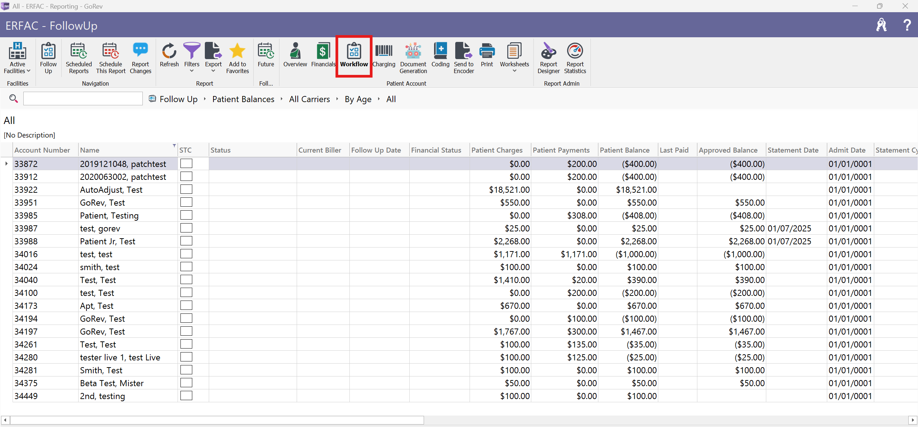Select row for account 34375

[x=465, y=383]
